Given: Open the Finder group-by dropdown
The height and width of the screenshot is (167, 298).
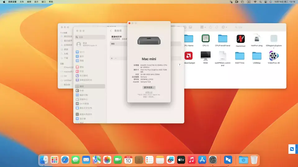Looking at the screenshot, I should click(203, 27).
